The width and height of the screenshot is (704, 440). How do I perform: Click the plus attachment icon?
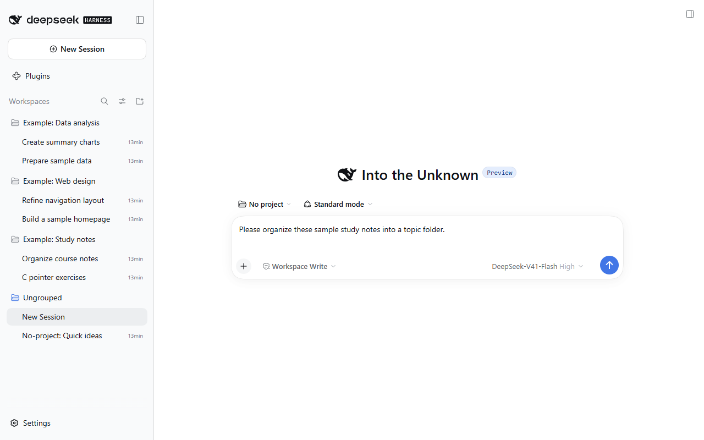pyautogui.click(x=244, y=266)
